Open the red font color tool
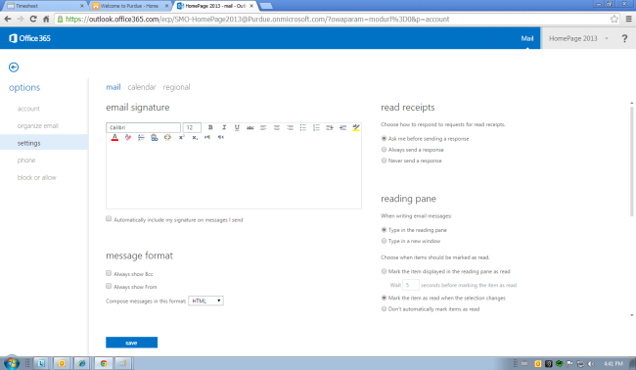This screenshot has height=370, width=636. pyautogui.click(x=114, y=138)
